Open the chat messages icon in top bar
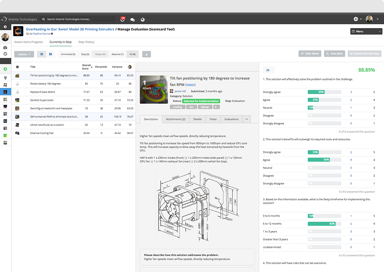This screenshot has width=384, height=272. pyautogui.click(x=133, y=19)
